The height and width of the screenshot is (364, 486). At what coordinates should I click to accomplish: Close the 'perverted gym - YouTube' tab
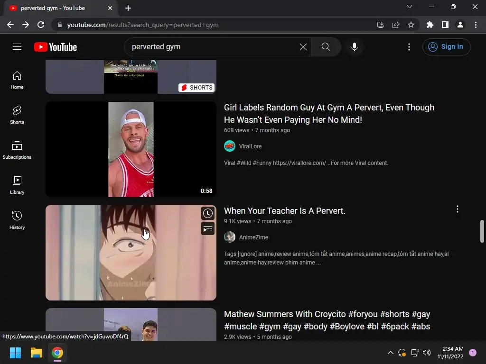pyautogui.click(x=110, y=8)
